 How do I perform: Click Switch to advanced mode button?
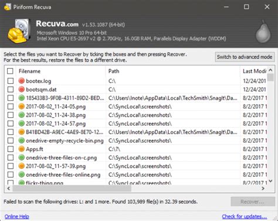(245, 57)
